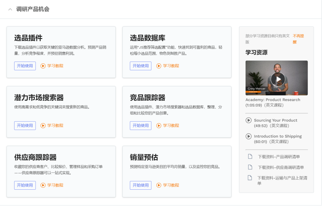Click the 调研产品机会 section heading

coord(33,9)
